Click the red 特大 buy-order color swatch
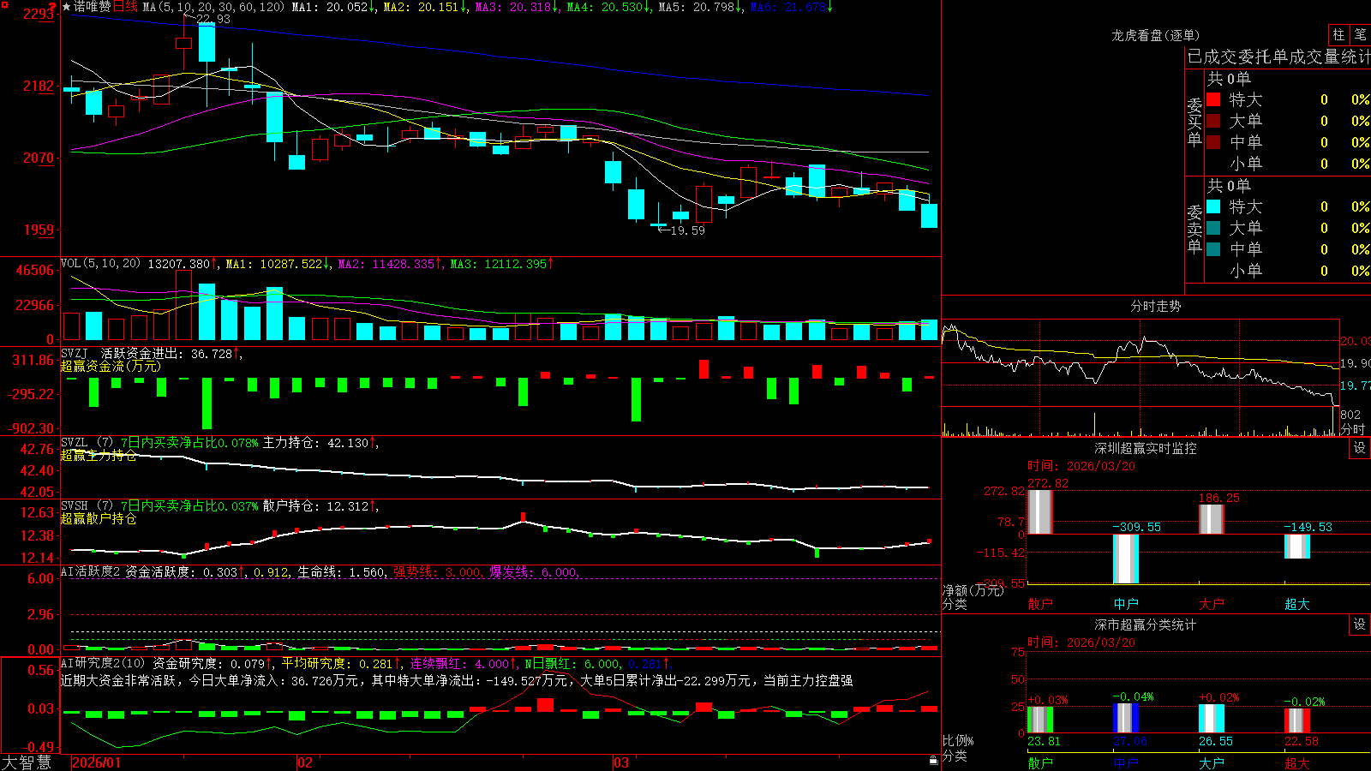This screenshot has width=1371, height=771. tap(1213, 99)
